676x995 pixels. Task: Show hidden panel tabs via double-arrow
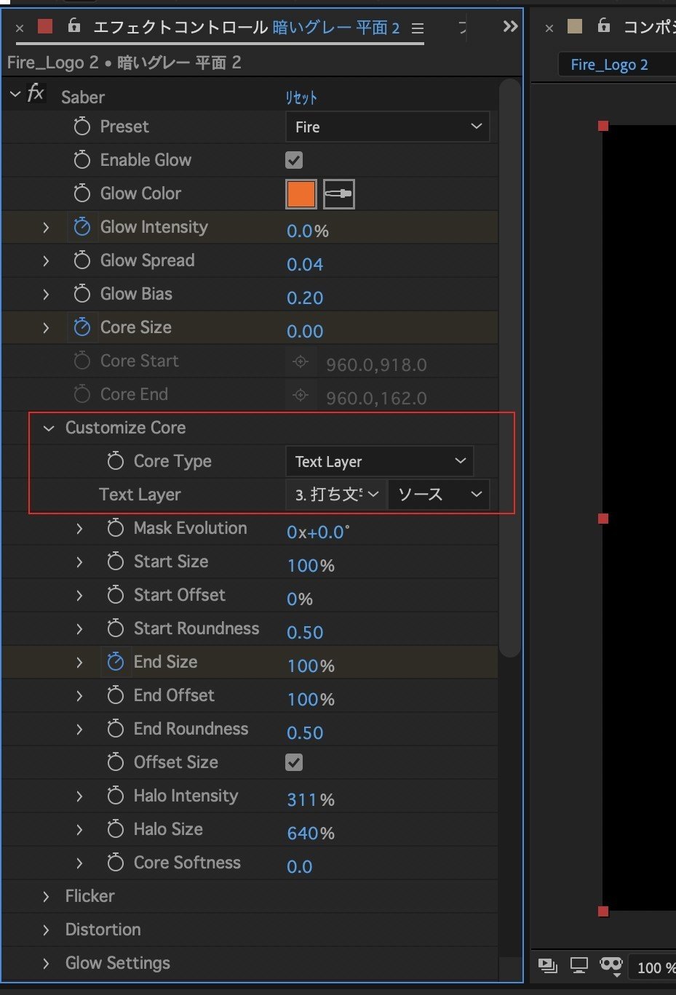pyautogui.click(x=510, y=27)
